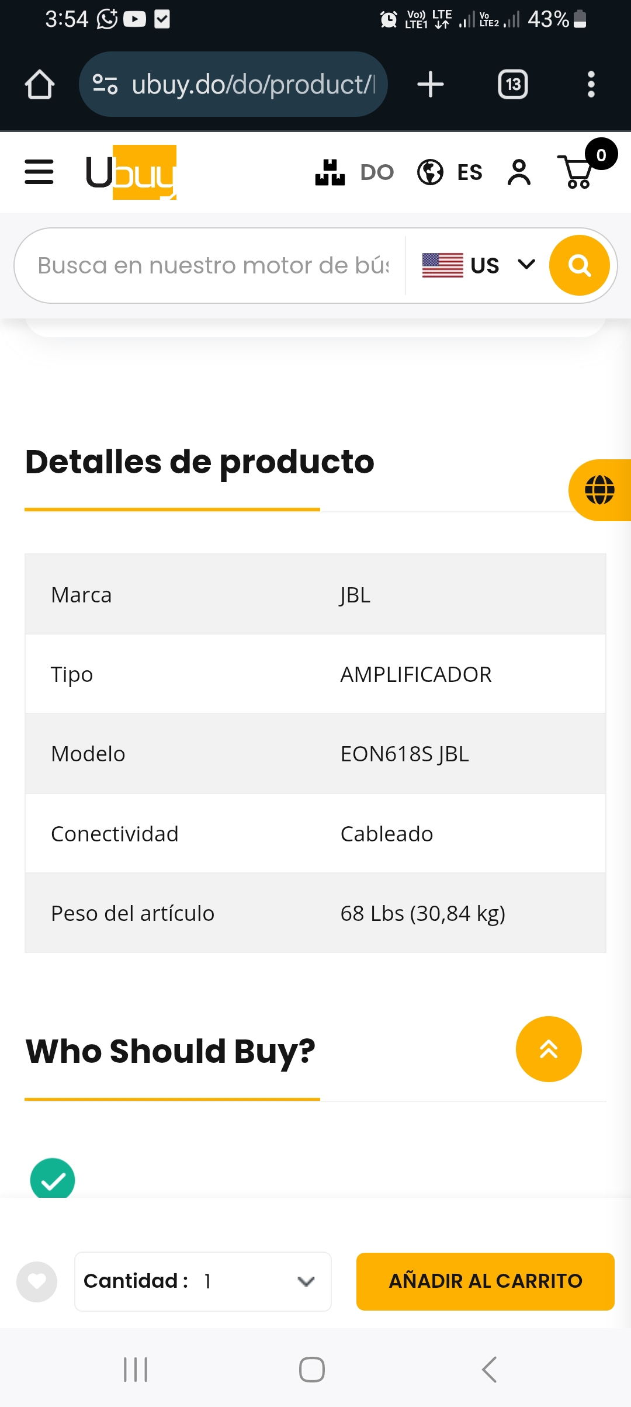Open the ES language selector
The image size is (631, 1407).
(450, 172)
